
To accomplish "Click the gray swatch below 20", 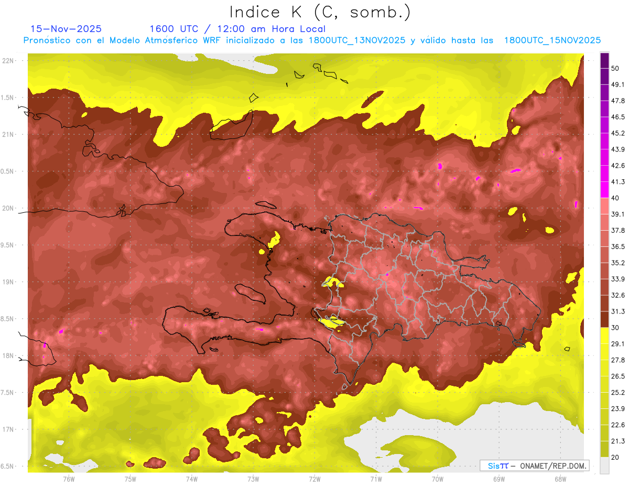I will [604, 466].
